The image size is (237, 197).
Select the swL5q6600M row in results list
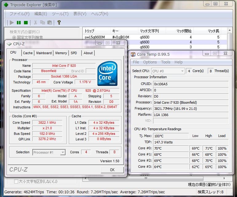coord(95,37)
